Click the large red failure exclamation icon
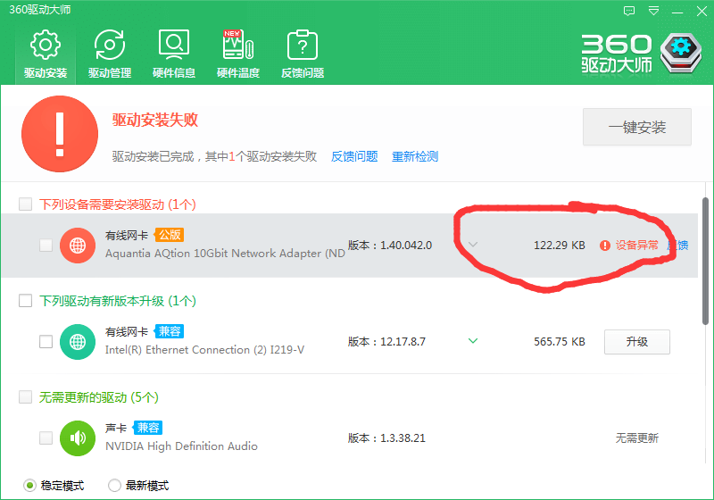Screen dimensions: 714x500 60,134
